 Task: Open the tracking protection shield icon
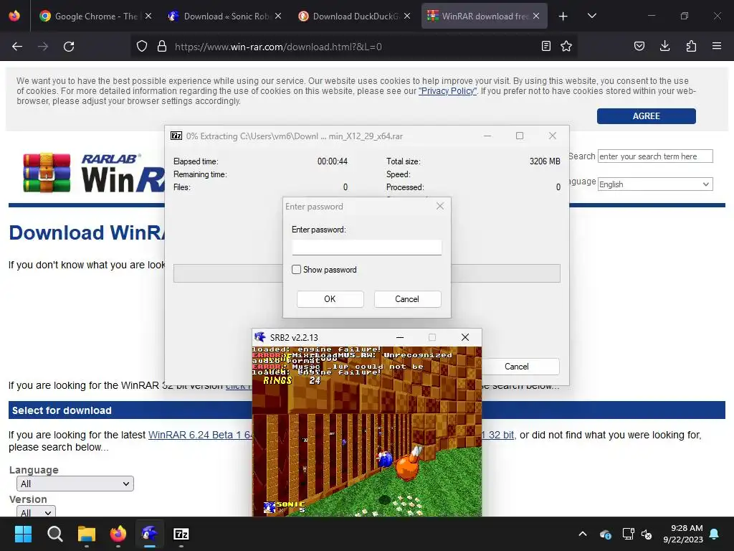(142, 47)
